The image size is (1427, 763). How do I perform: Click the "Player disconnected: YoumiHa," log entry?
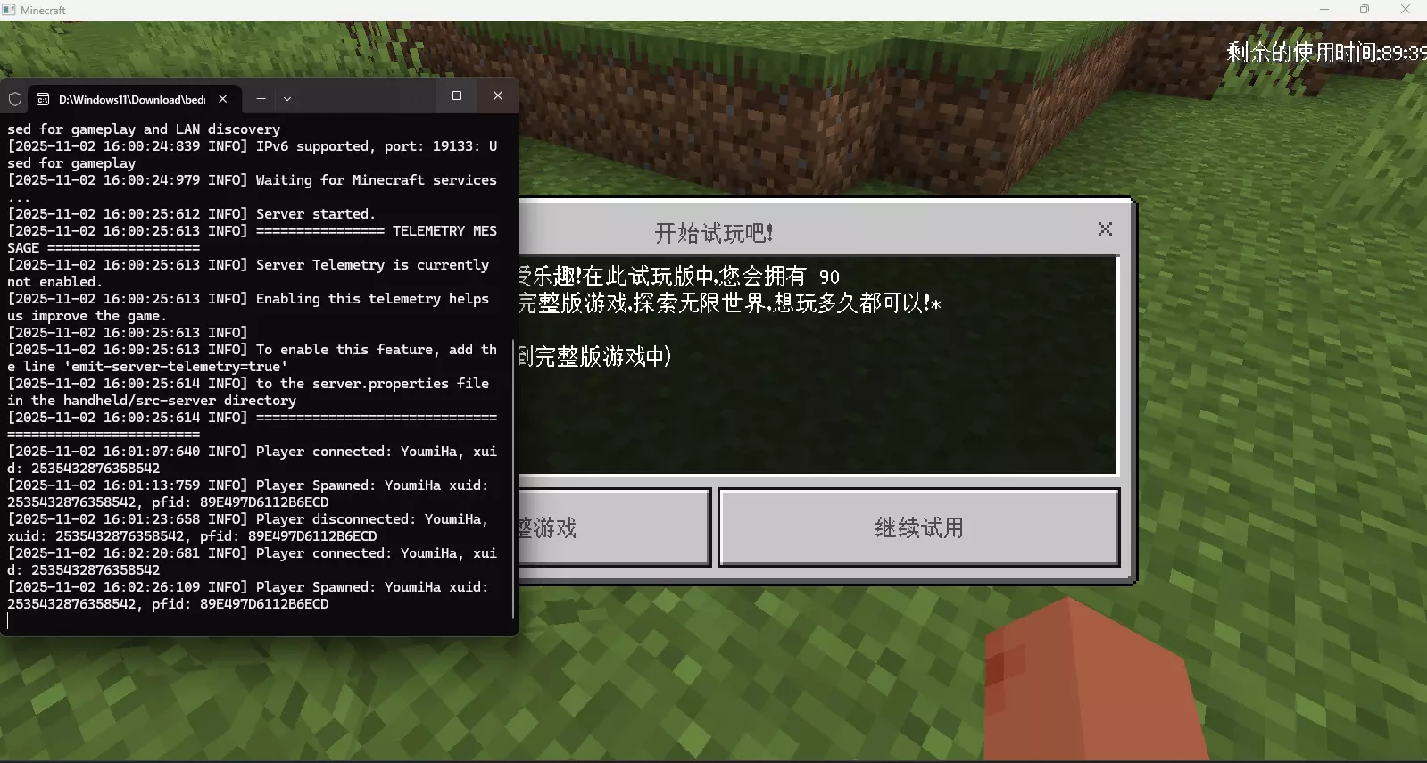(x=372, y=519)
